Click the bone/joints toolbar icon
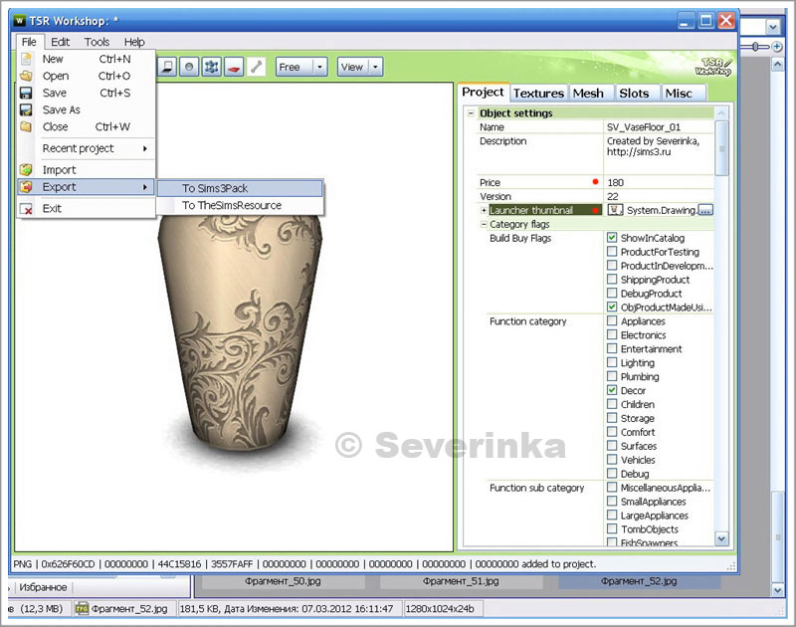796x627 pixels. tap(256, 67)
